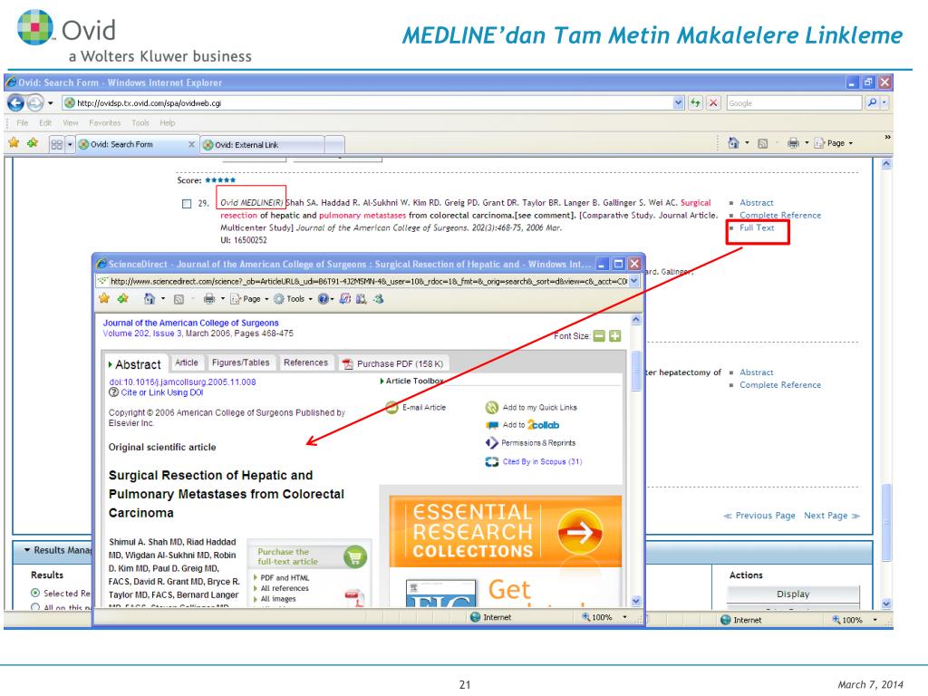Image resolution: width=928 pixels, height=696 pixels.
Task: Open the Favorites menu
Action: 105,123
